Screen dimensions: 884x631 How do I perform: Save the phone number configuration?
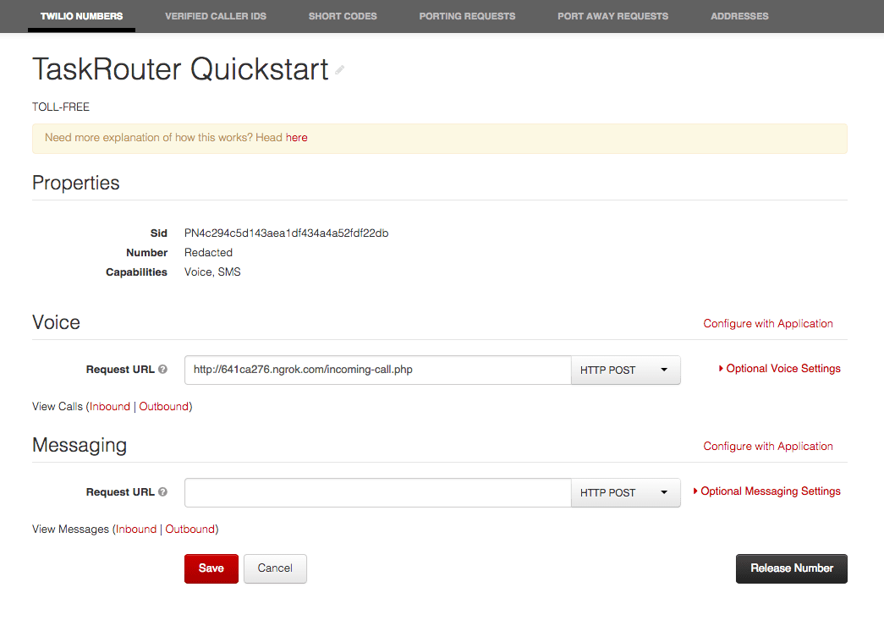click(x=211, y=568)
